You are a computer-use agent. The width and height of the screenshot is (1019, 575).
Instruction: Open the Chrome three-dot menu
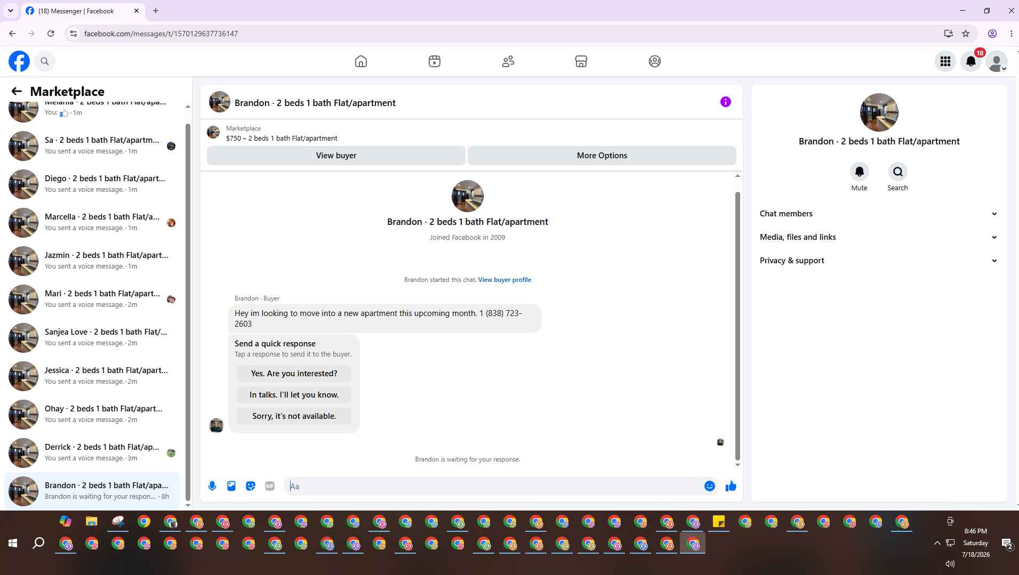1012,34
